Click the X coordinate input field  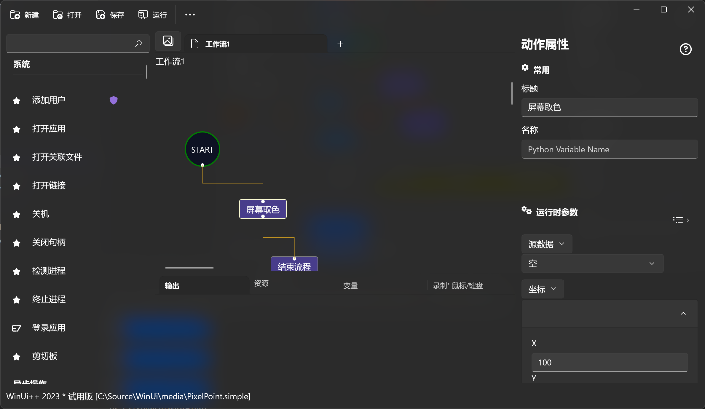pos(609,362)
